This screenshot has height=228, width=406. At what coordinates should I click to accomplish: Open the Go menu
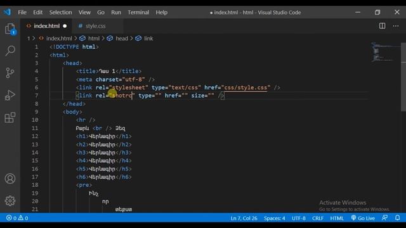(101, 12)
